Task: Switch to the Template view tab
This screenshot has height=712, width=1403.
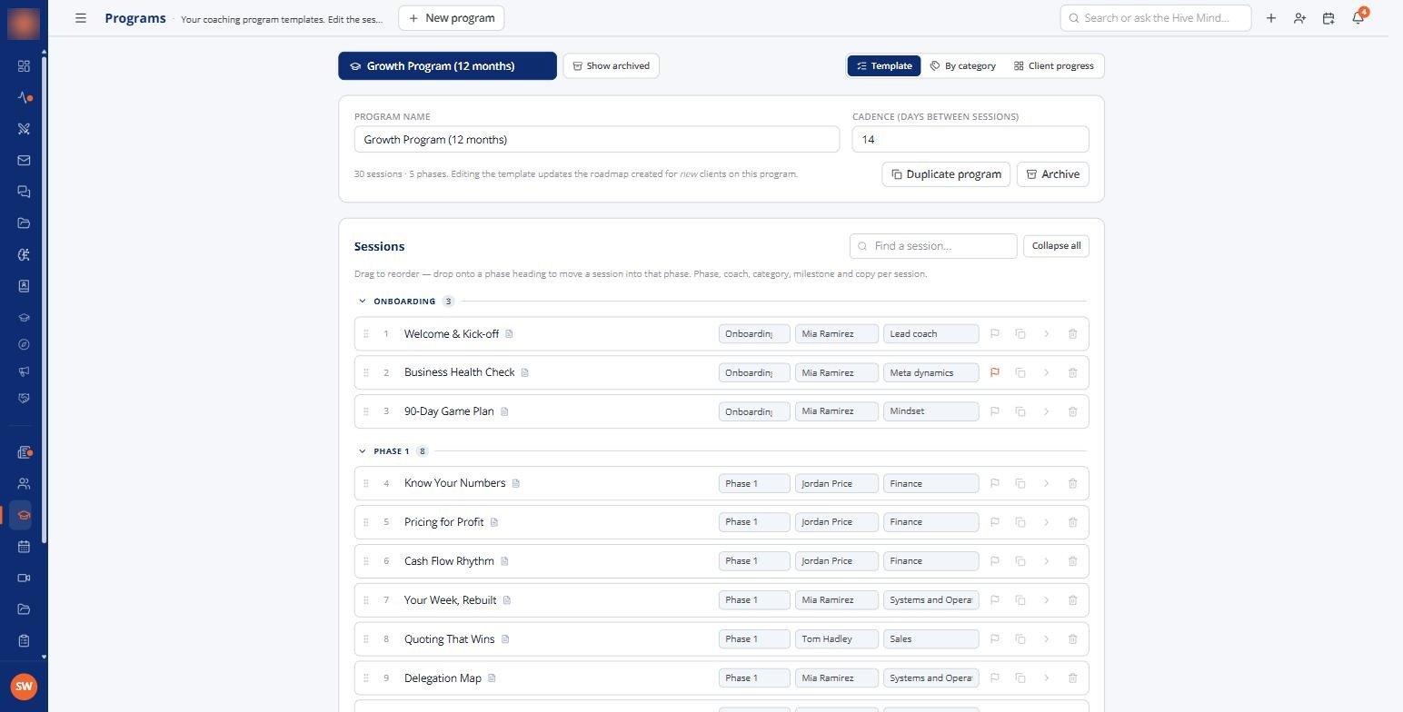Action: tap(884, 66)
